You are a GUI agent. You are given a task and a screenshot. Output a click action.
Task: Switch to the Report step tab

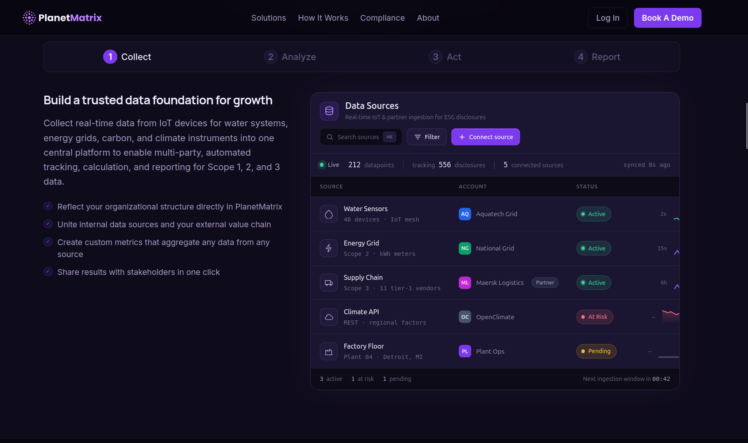tap(597, 57)
